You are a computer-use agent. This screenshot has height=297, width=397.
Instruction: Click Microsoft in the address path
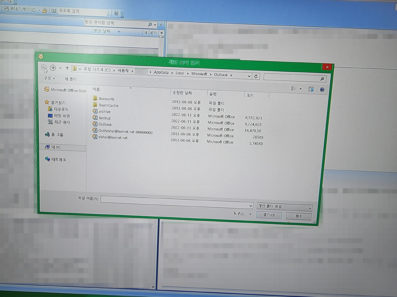199,74
